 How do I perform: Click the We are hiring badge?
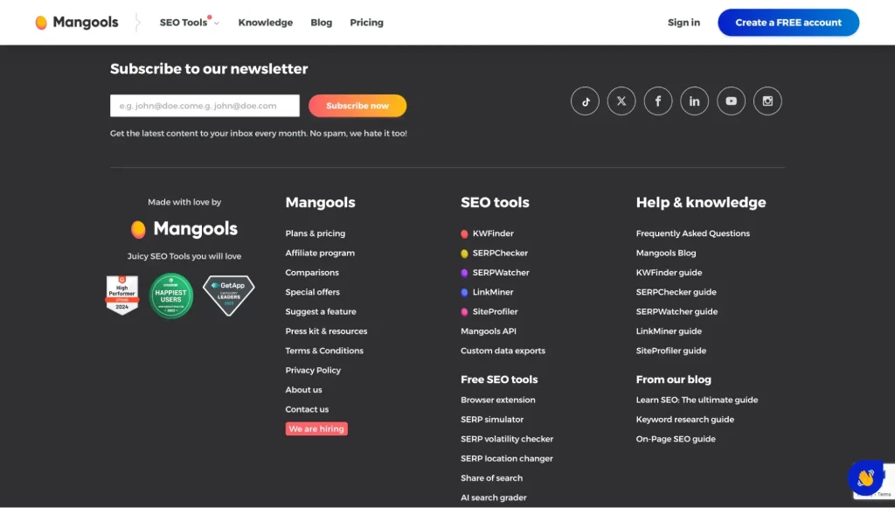pyautogui.click(x=316, y=429)
